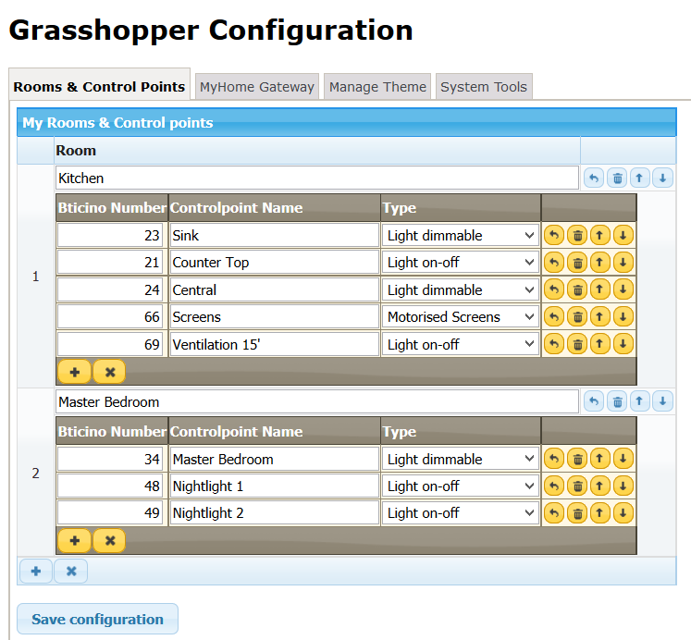This screenshot has width=691, height=640.
Task: Delete the Kitchen room via trash icon
Action: click(617, 178)
